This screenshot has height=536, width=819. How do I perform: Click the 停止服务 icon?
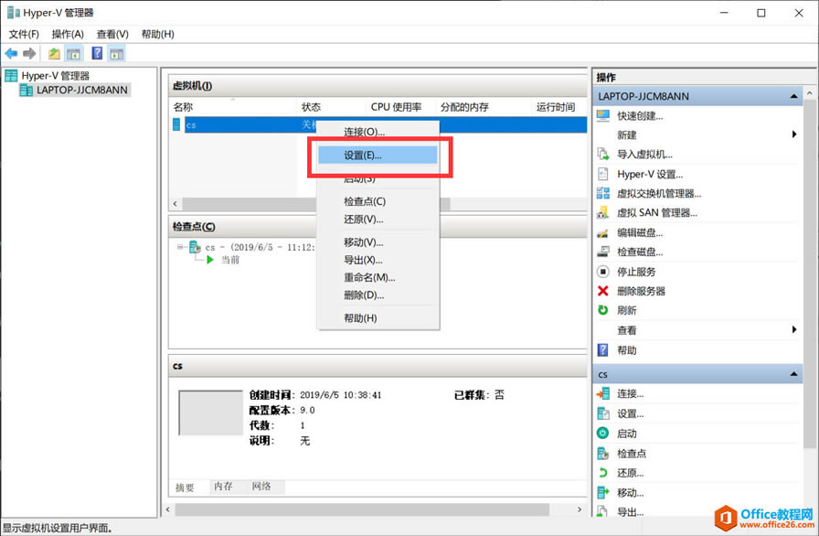click(602, 272)
